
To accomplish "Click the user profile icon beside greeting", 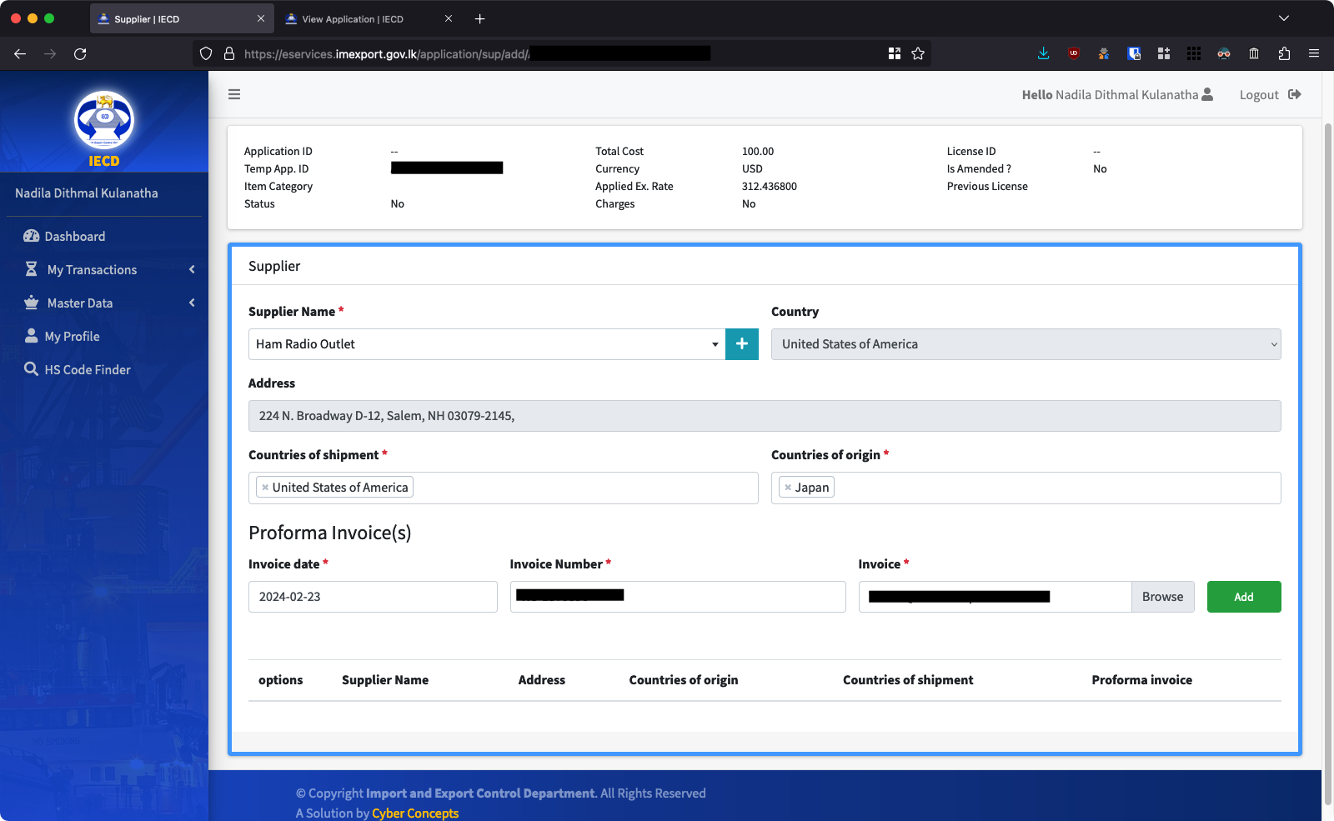I will click(x=1207, y=94).
